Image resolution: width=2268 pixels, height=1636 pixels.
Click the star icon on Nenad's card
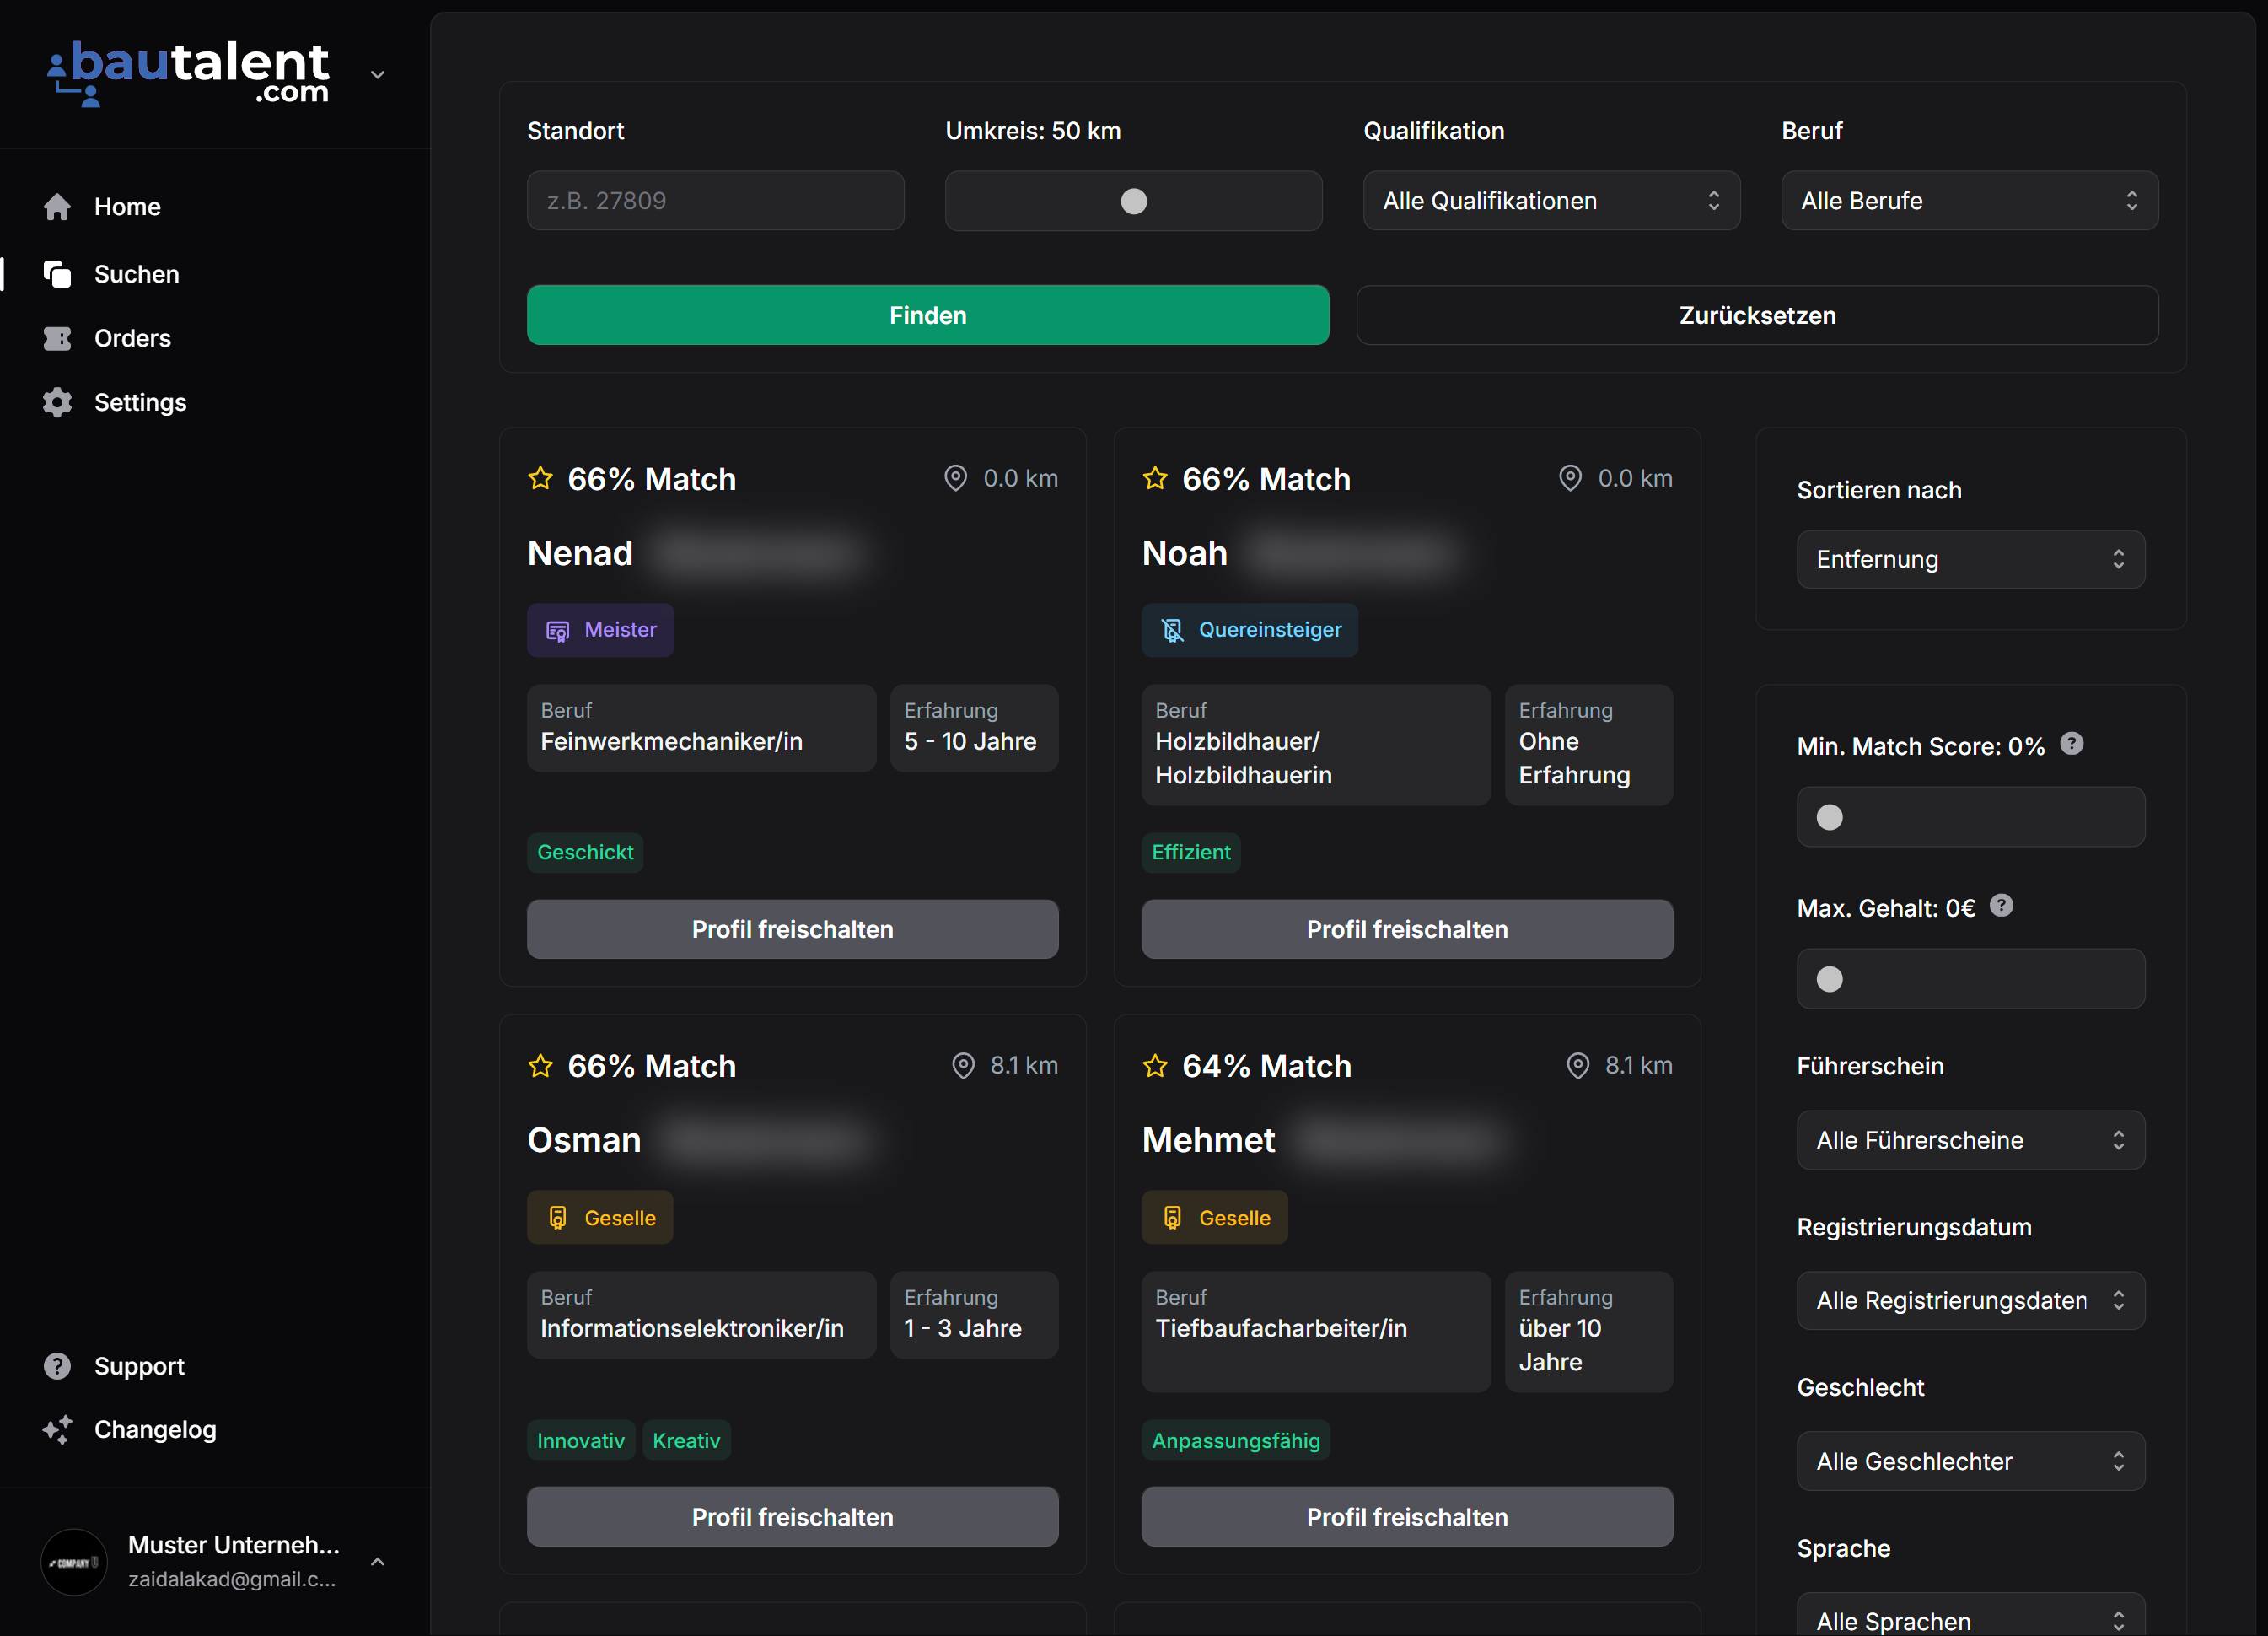coord(540,478)
